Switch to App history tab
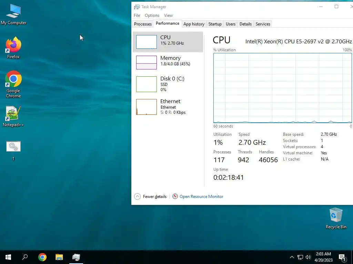Viewport: 353px width, 264px height. pos(194,24)
